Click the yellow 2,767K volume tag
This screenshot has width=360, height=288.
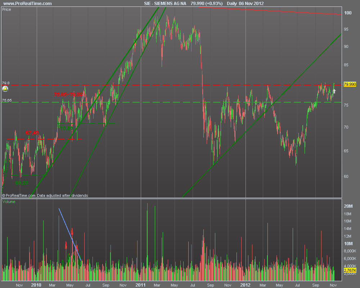[x=350, y=270]
